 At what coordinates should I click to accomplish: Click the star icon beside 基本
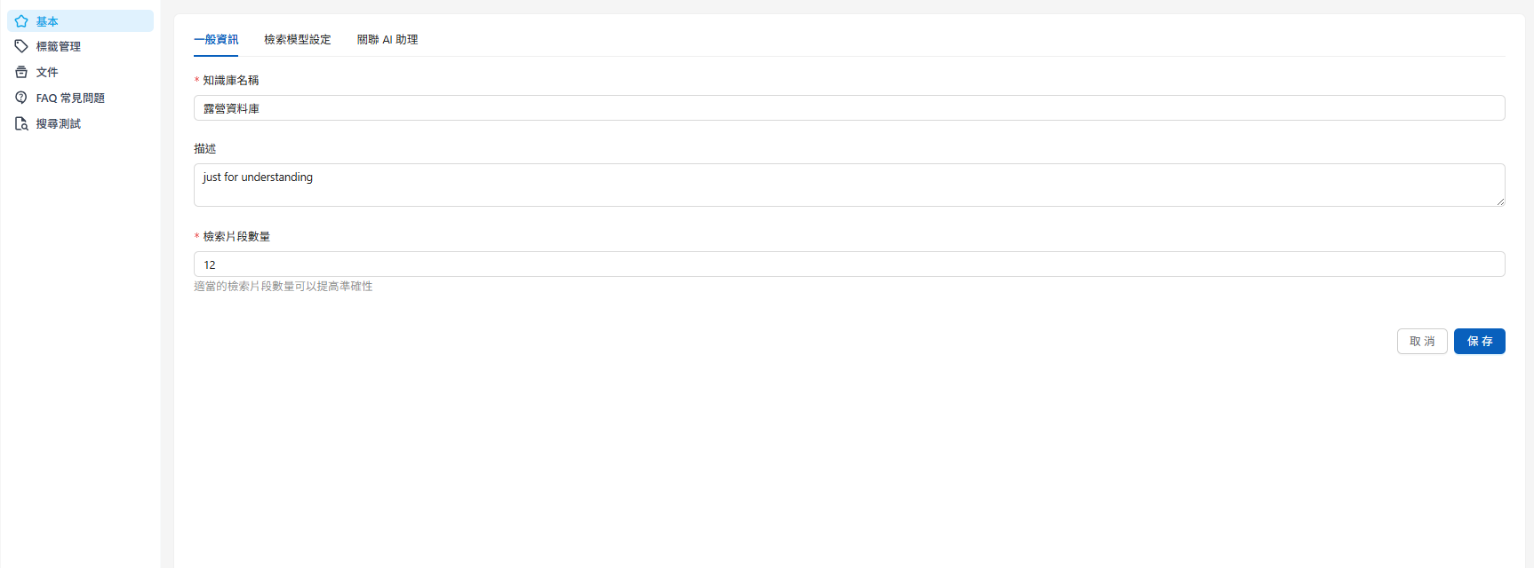pyautogui.click(x=21, y=21)
